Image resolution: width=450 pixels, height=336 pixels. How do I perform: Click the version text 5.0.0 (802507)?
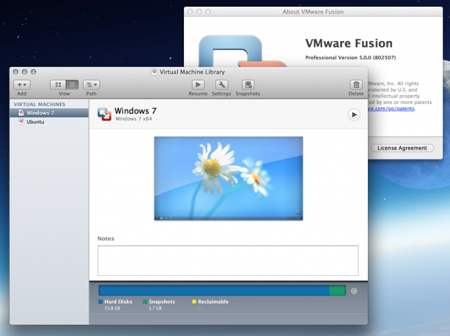[x=376, y=58]
